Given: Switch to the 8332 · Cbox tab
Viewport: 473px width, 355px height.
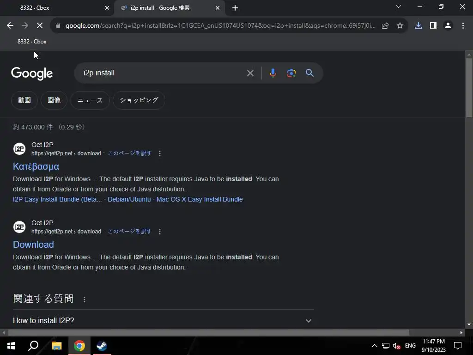Looking at the screenshot, I should pyautogui.click(x=57, y=8).
